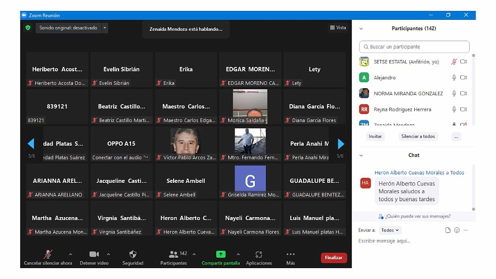Open Participantes panel icon in toolbar

pyautogui.click(x=174, y=254)
